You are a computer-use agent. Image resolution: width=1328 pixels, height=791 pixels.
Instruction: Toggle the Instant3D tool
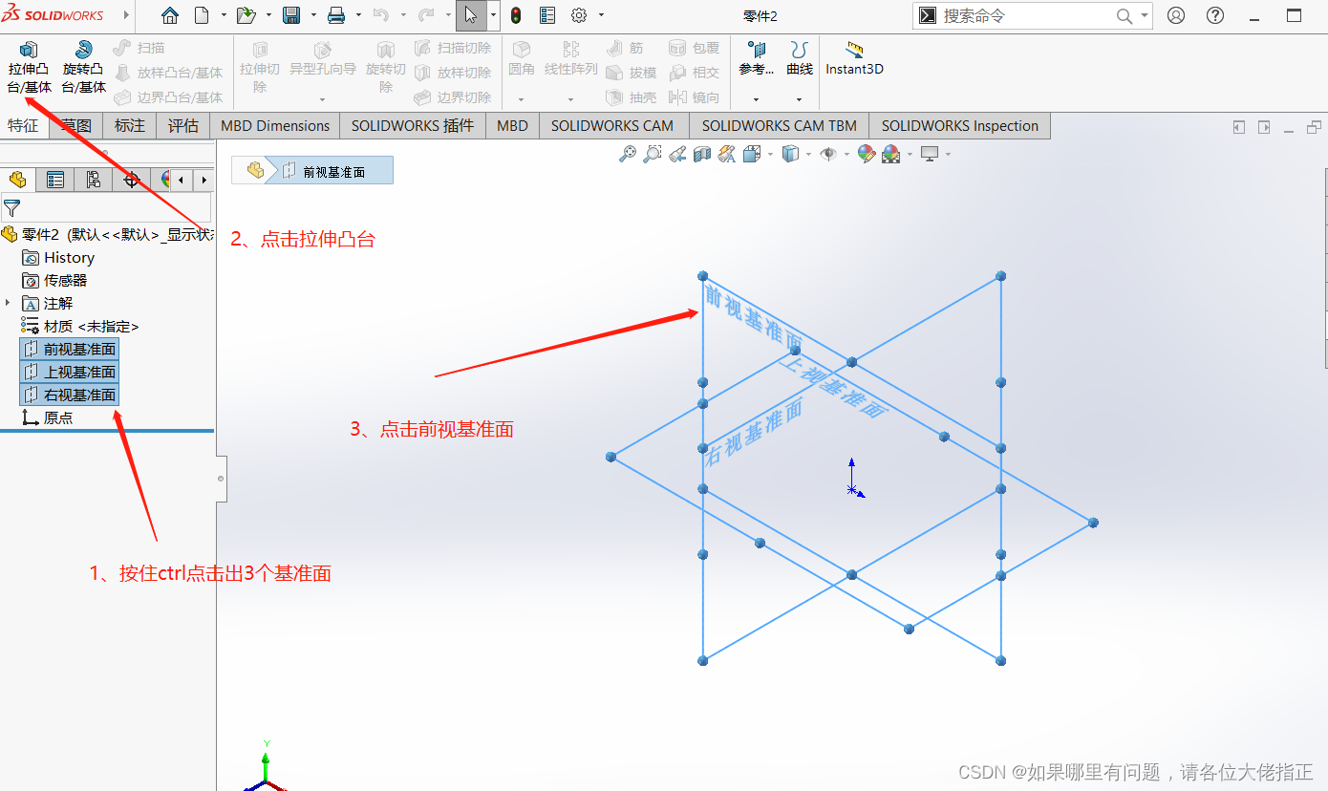click(855, 59)
